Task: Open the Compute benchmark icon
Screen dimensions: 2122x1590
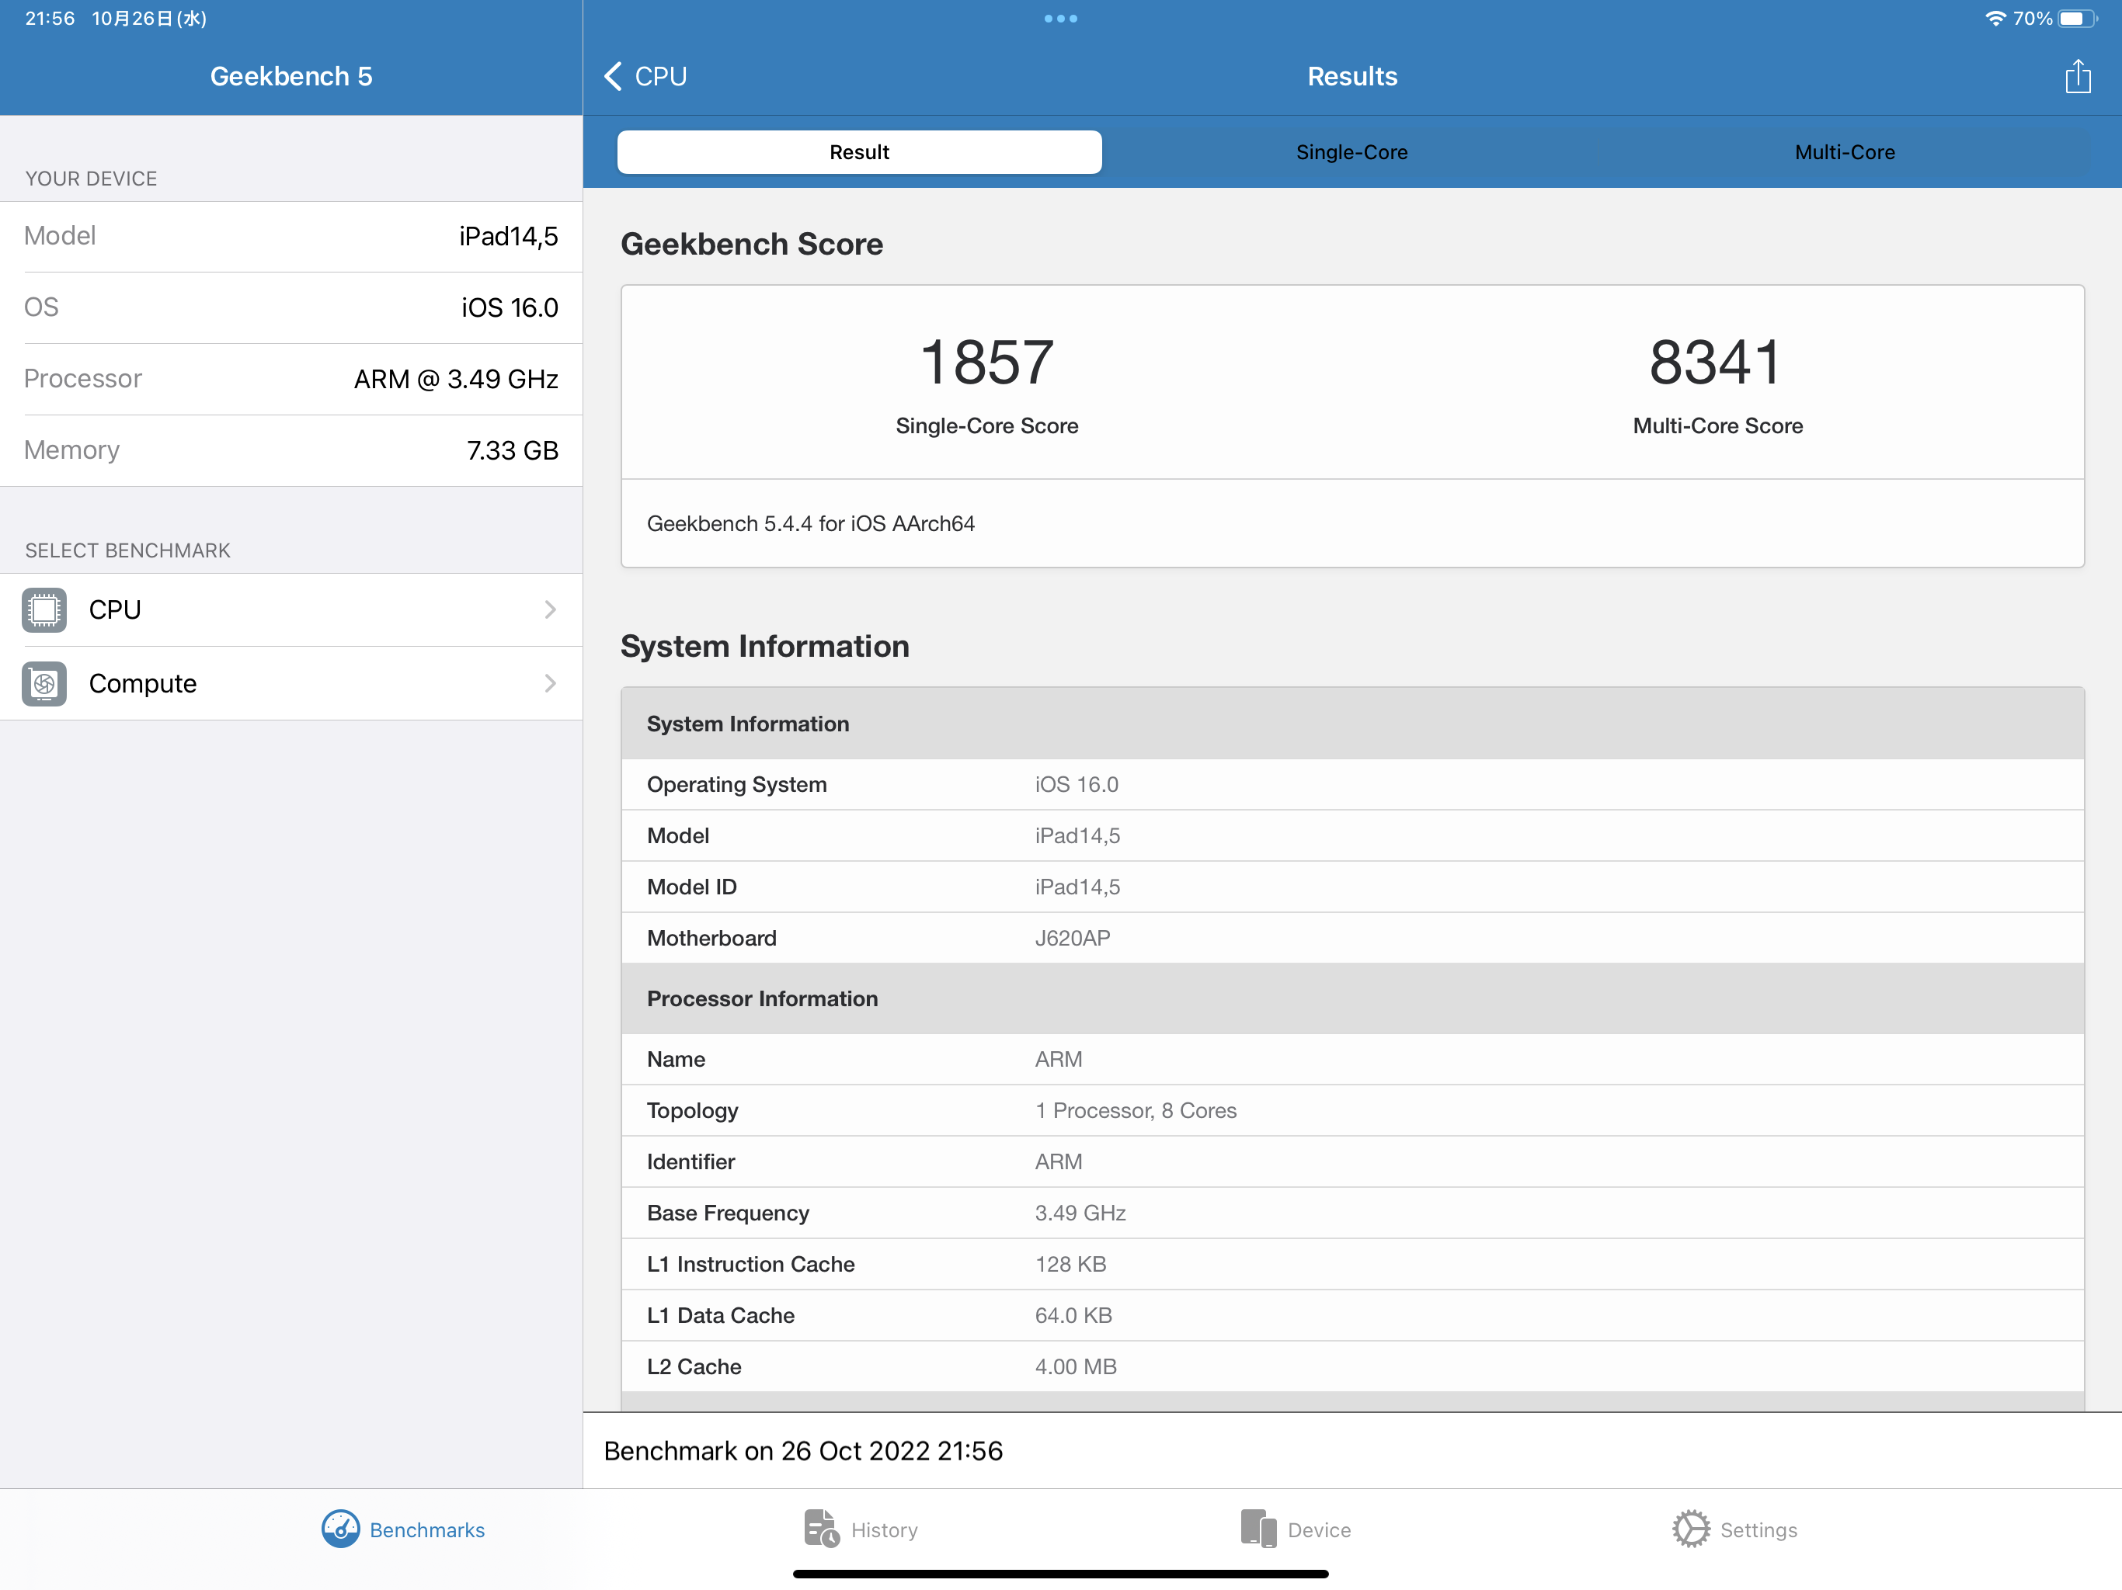Action: click(44, 684)
